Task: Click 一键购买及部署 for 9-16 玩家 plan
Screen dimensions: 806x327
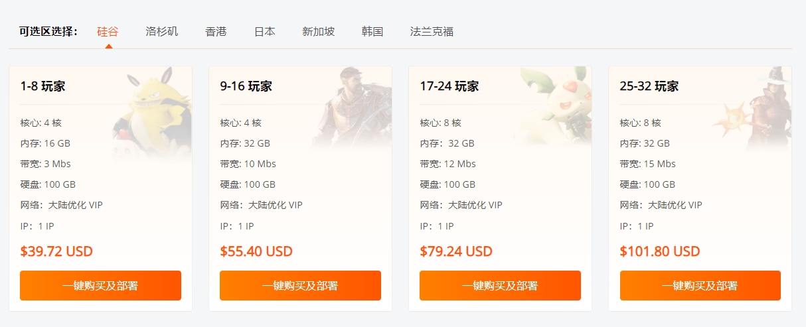Action: click(x=300, y=285)
